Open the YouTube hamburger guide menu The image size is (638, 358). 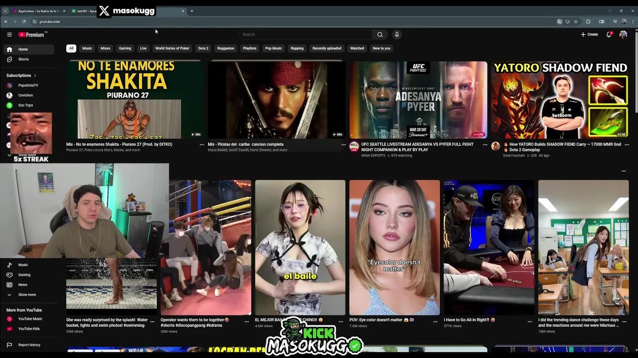point(9,34)
